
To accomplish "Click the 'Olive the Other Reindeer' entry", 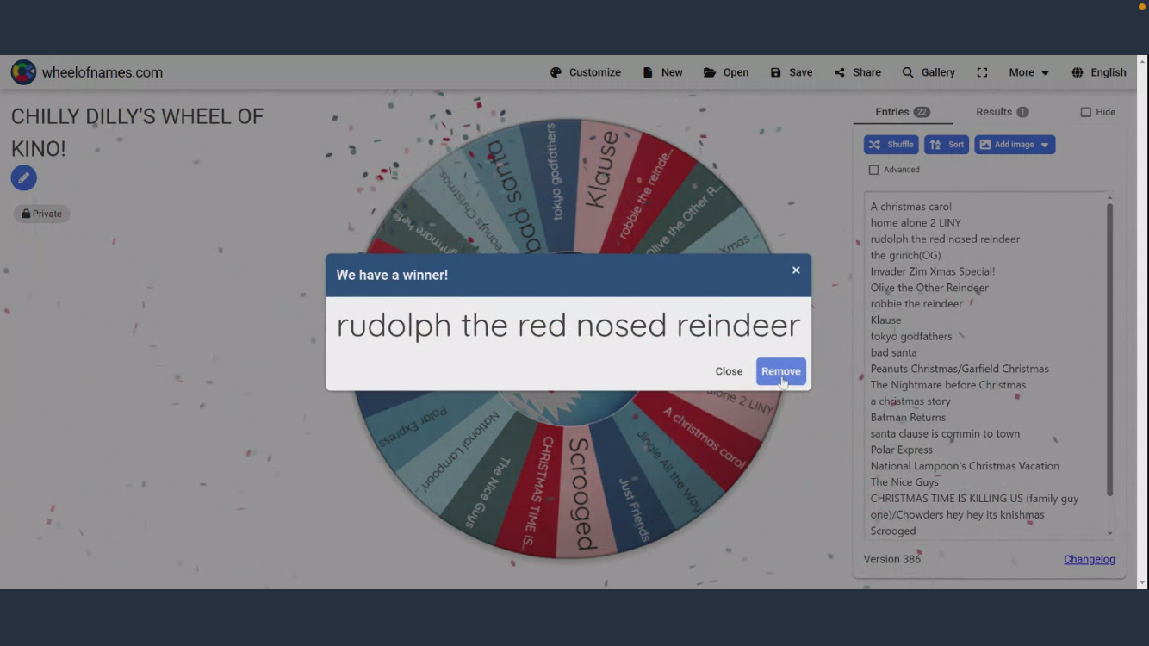I will pyautogui.click(x=929, y=288).
